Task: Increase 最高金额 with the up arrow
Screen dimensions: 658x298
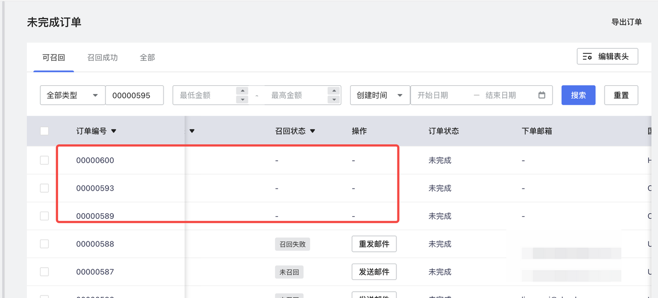Action: point(334,91)
